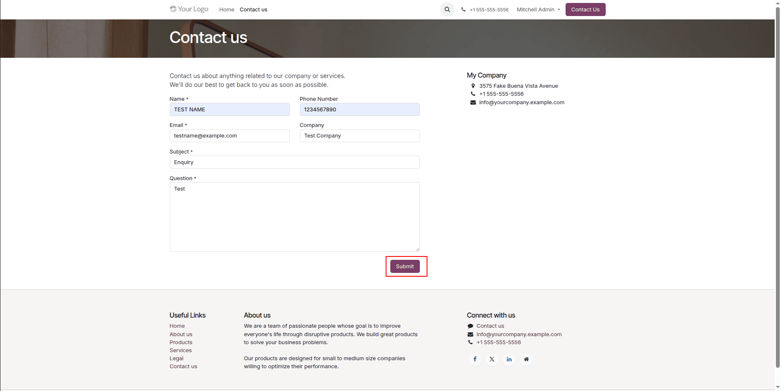Expand the Mitchell Admin user dropdown
Image resolution: width=781 pixels, height=391 pixels.
[x=538, y=9]
